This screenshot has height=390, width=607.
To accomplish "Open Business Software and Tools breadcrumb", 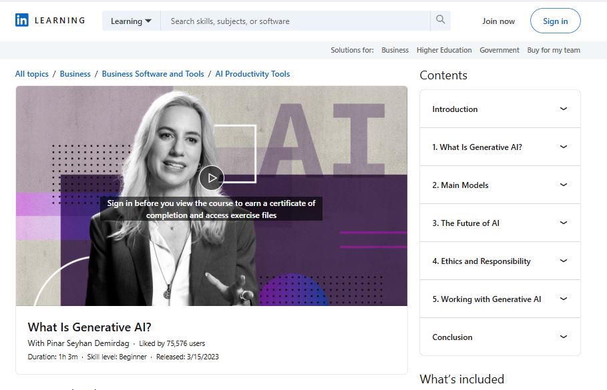I will click(x=153, y=74).
